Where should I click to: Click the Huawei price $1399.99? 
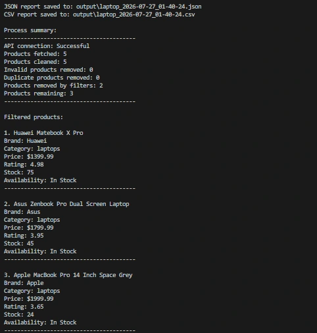[40, 157]
